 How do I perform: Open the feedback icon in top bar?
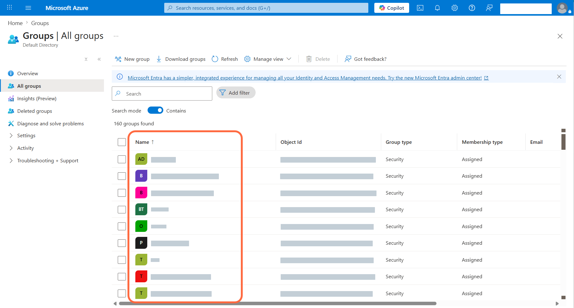point(489,8)
